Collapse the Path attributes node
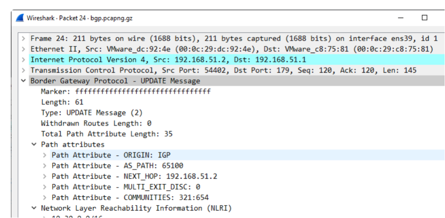 (34, 144)
